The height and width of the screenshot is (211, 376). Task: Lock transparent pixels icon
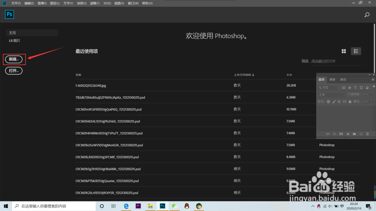click(x=329, y=102)
